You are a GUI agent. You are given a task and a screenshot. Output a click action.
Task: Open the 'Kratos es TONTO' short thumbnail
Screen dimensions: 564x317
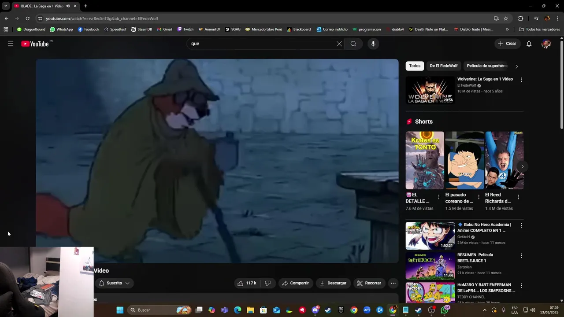tap(425, 160)
